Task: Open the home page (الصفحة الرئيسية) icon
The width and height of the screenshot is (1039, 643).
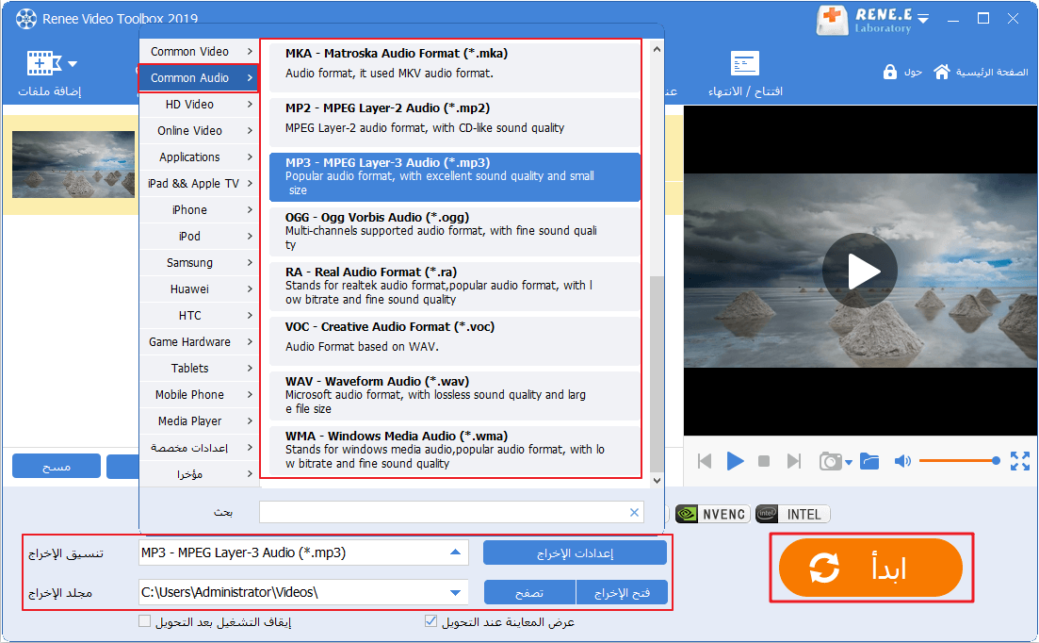Action: (942, 72)
